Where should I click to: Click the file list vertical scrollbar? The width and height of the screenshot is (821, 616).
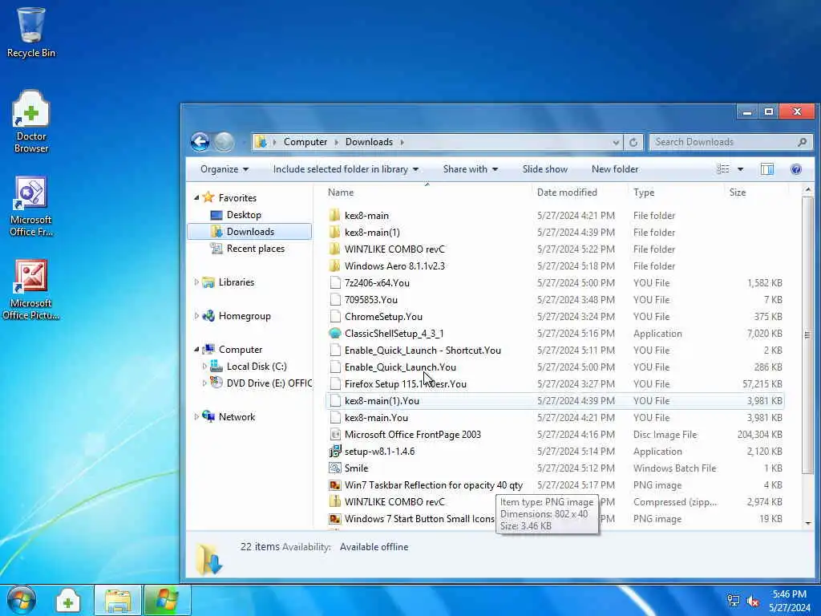tap(807, 335)
